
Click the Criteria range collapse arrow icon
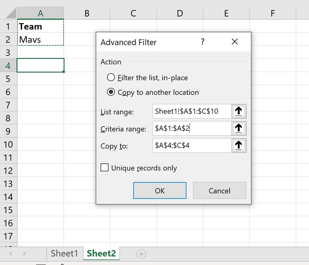pos(239,128)
